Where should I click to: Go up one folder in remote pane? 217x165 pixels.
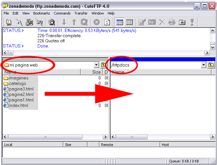(x=211, y=65)
